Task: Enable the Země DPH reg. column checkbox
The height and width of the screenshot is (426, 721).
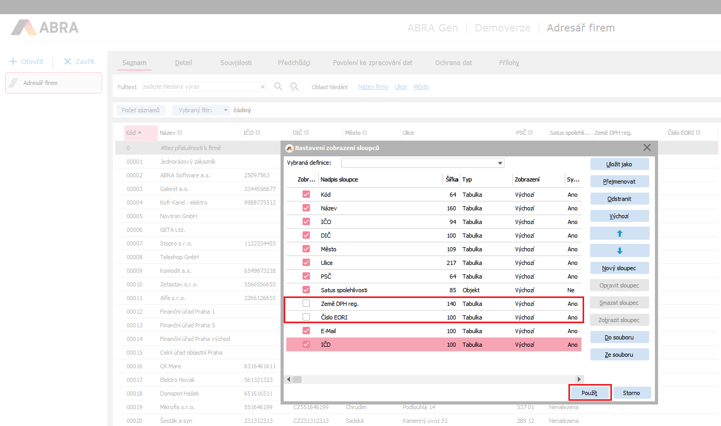Action: pos(306,304)
